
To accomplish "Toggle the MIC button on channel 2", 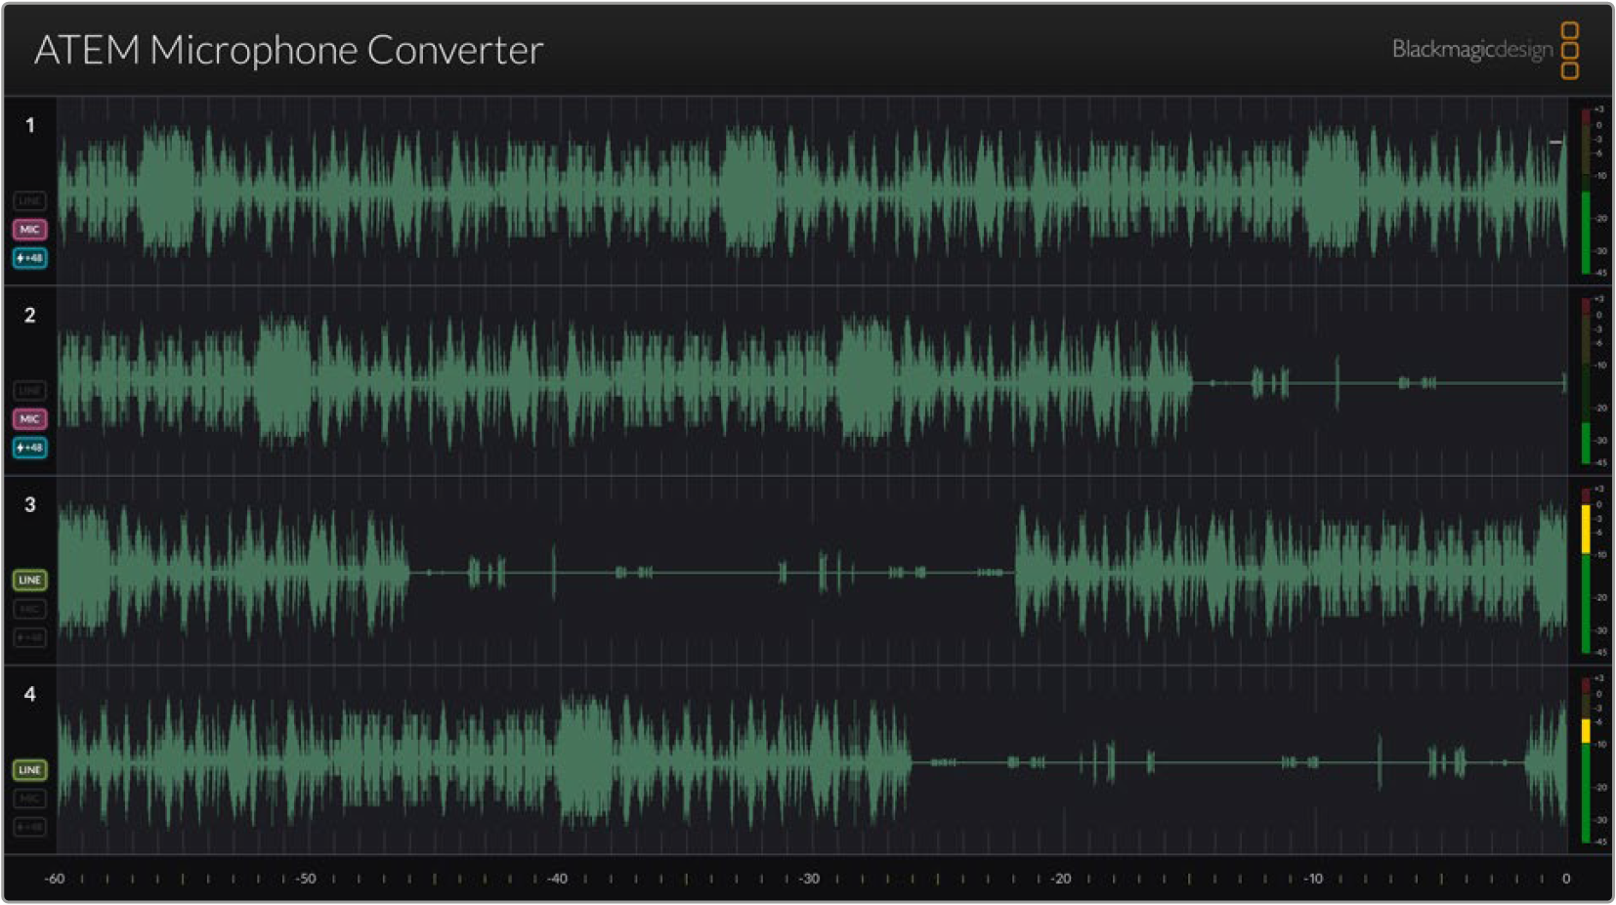I will point(29,418).
